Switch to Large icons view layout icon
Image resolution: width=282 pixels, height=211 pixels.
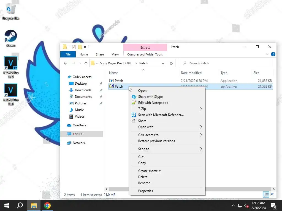tap(272, 195)
